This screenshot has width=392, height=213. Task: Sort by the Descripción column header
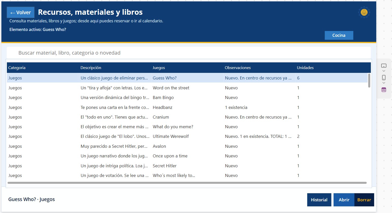(91, 68)
